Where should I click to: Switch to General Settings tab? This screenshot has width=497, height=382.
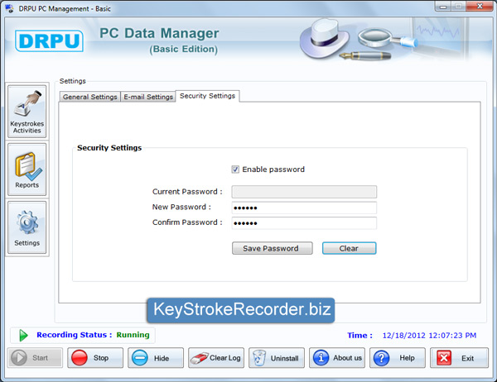[x=90, y=97]
